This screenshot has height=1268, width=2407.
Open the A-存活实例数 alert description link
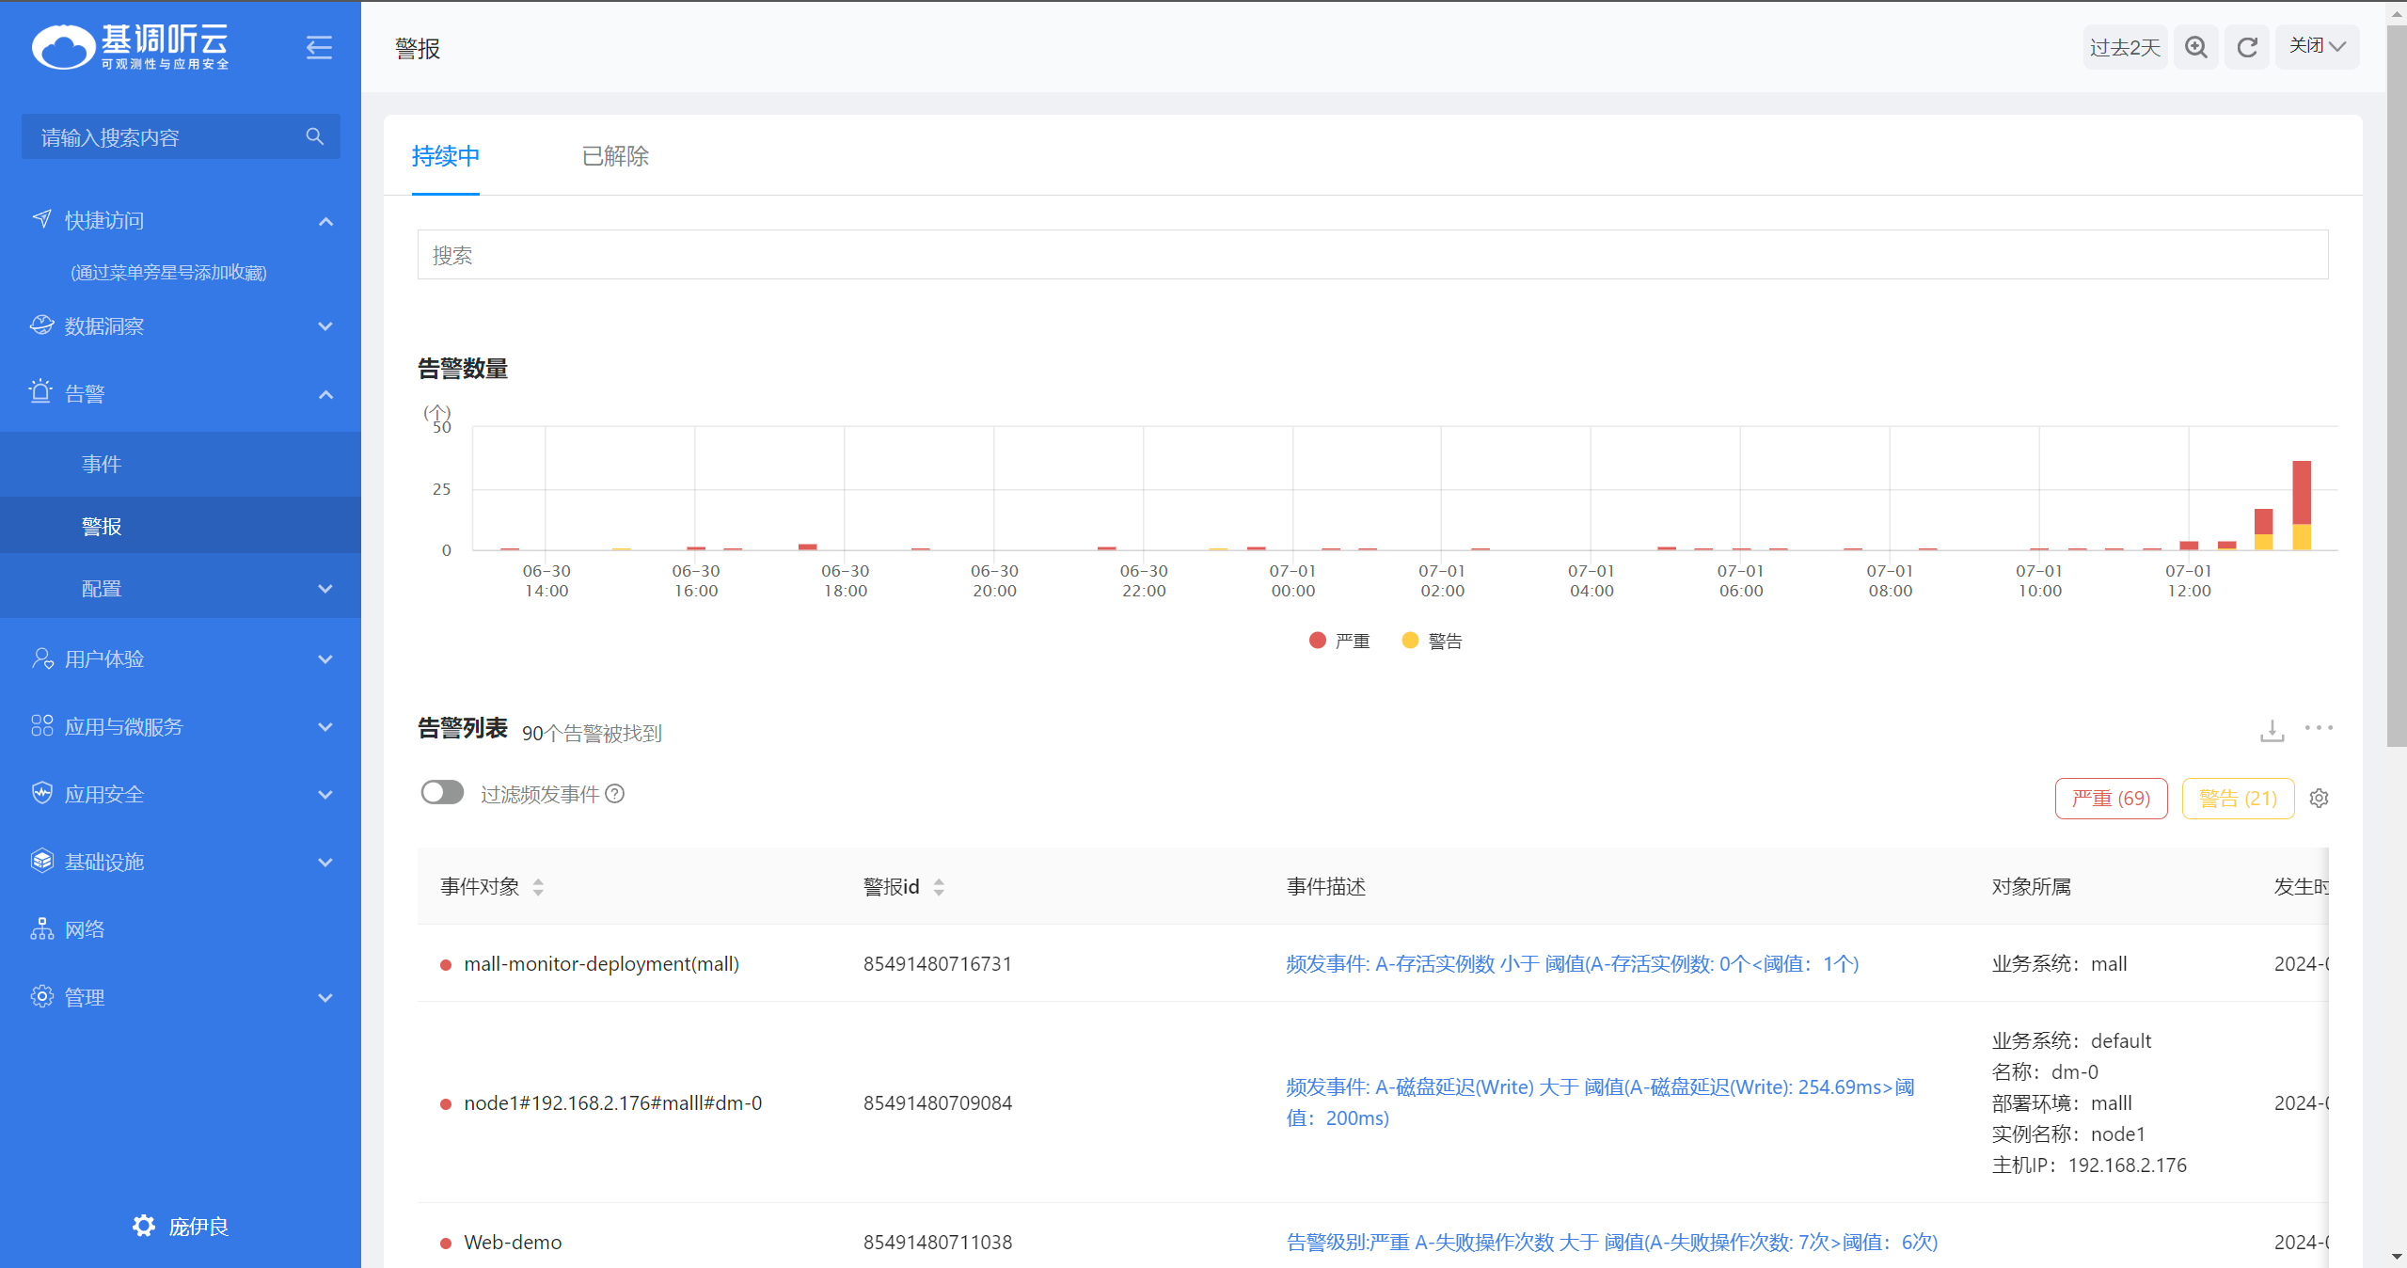[1572, 963]
